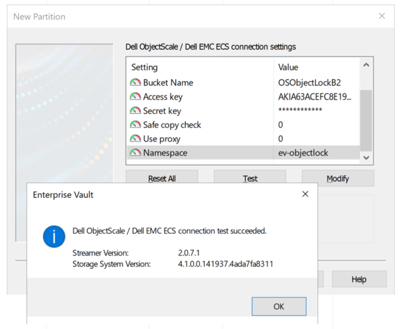Click OK in the Enterprise Vault dialog
Screen dimensions: 404x329
pos(279,306)
